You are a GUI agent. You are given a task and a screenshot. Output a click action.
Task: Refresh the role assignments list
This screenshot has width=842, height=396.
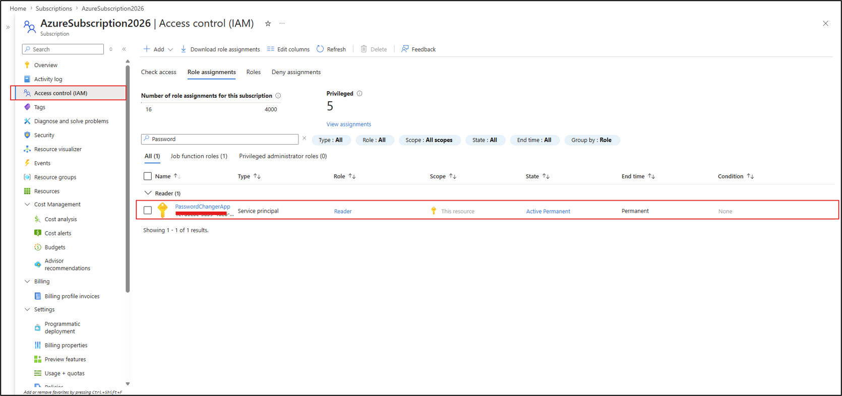(x=331, y=49)
